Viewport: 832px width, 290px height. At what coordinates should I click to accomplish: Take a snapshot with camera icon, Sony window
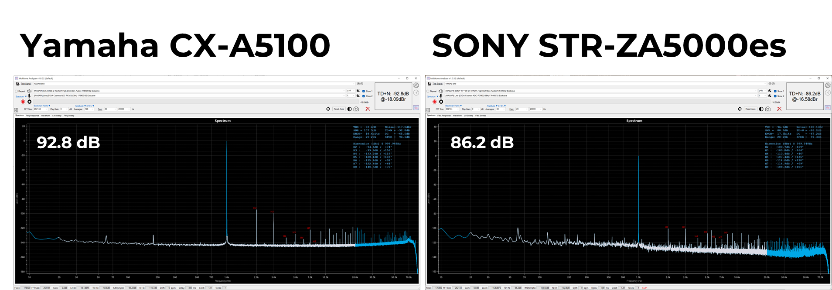(x=768, y=109)
